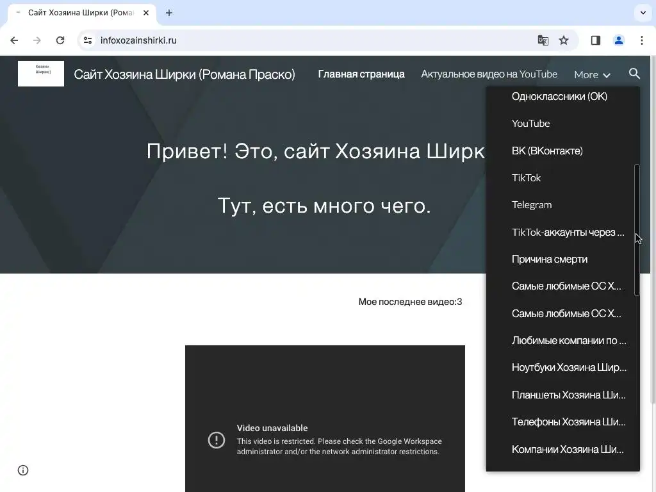Open the page info icon at bottom left
Image resolution: width=656 pixels, height=492 pixels.
click(23, 470)
